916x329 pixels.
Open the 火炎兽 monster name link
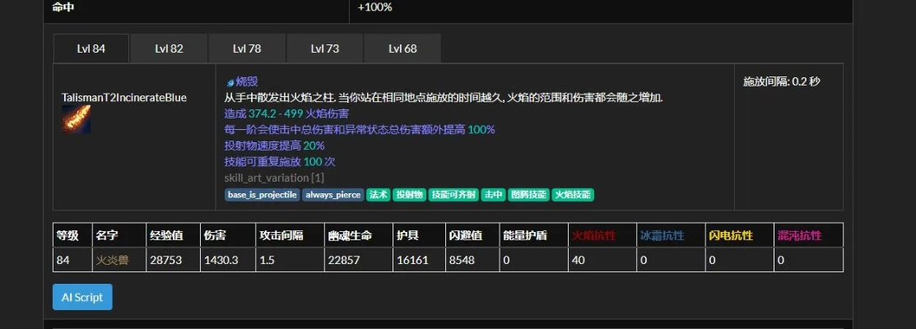[x=112, y=260]
